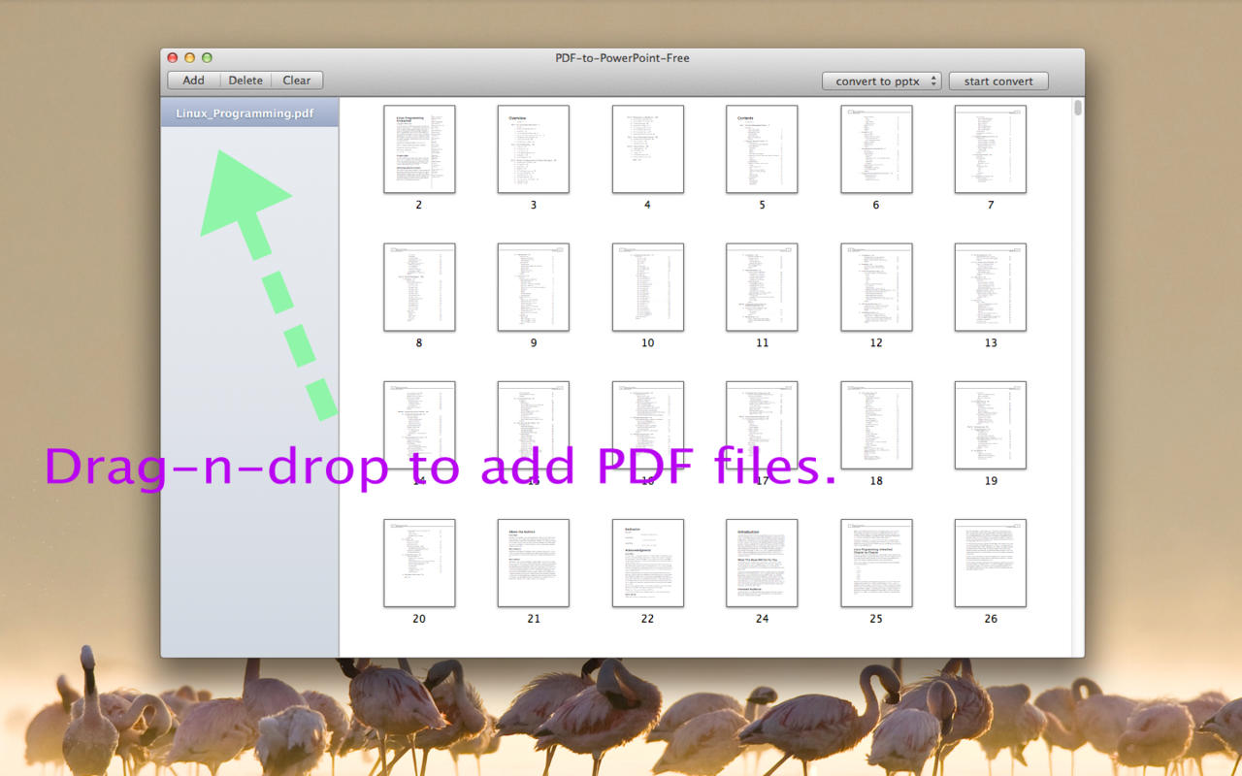The height and width of the screenshot is (776, 1242).
Task: Click the page 26 thumbnail
Action: point(991,563)
